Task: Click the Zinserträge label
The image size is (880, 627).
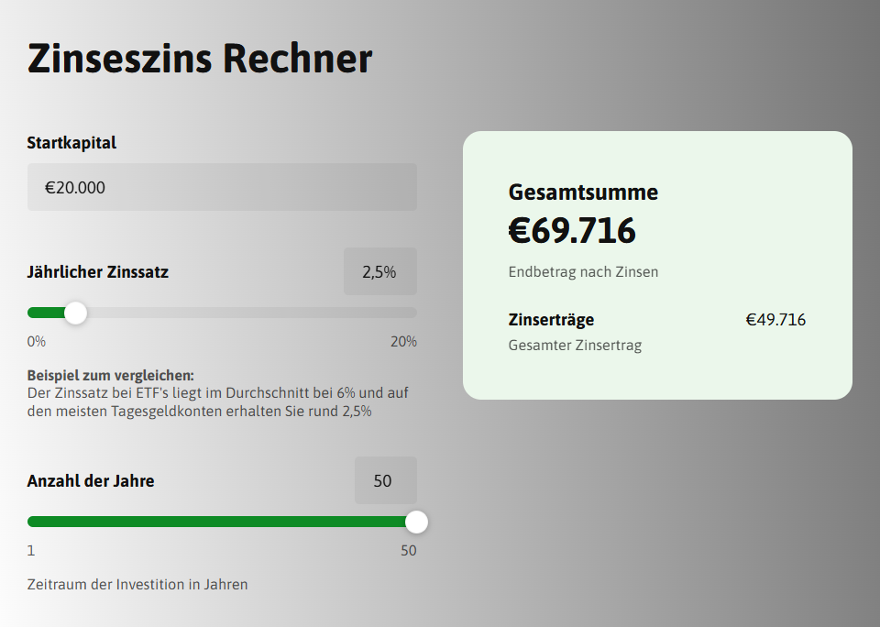Action: [x=551, y=320]
